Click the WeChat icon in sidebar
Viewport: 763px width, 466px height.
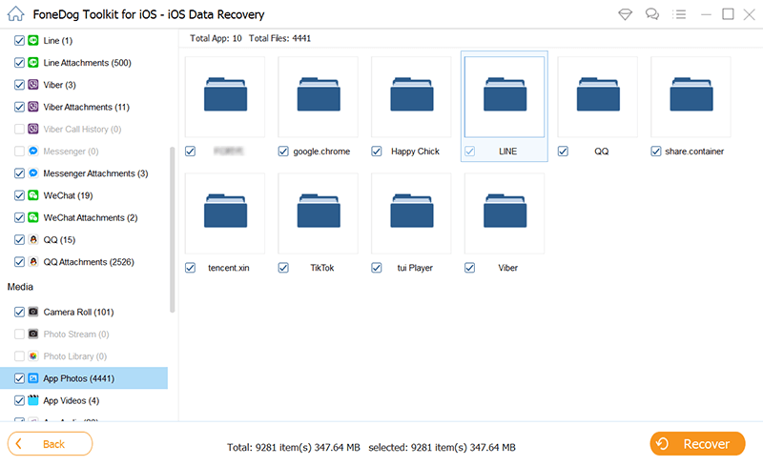coord(33,195)
